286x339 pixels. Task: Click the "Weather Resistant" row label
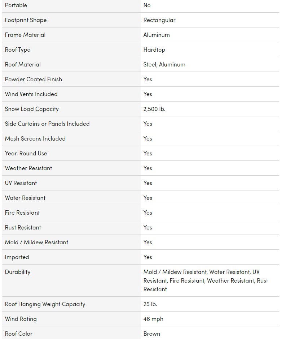coord(28,168)
